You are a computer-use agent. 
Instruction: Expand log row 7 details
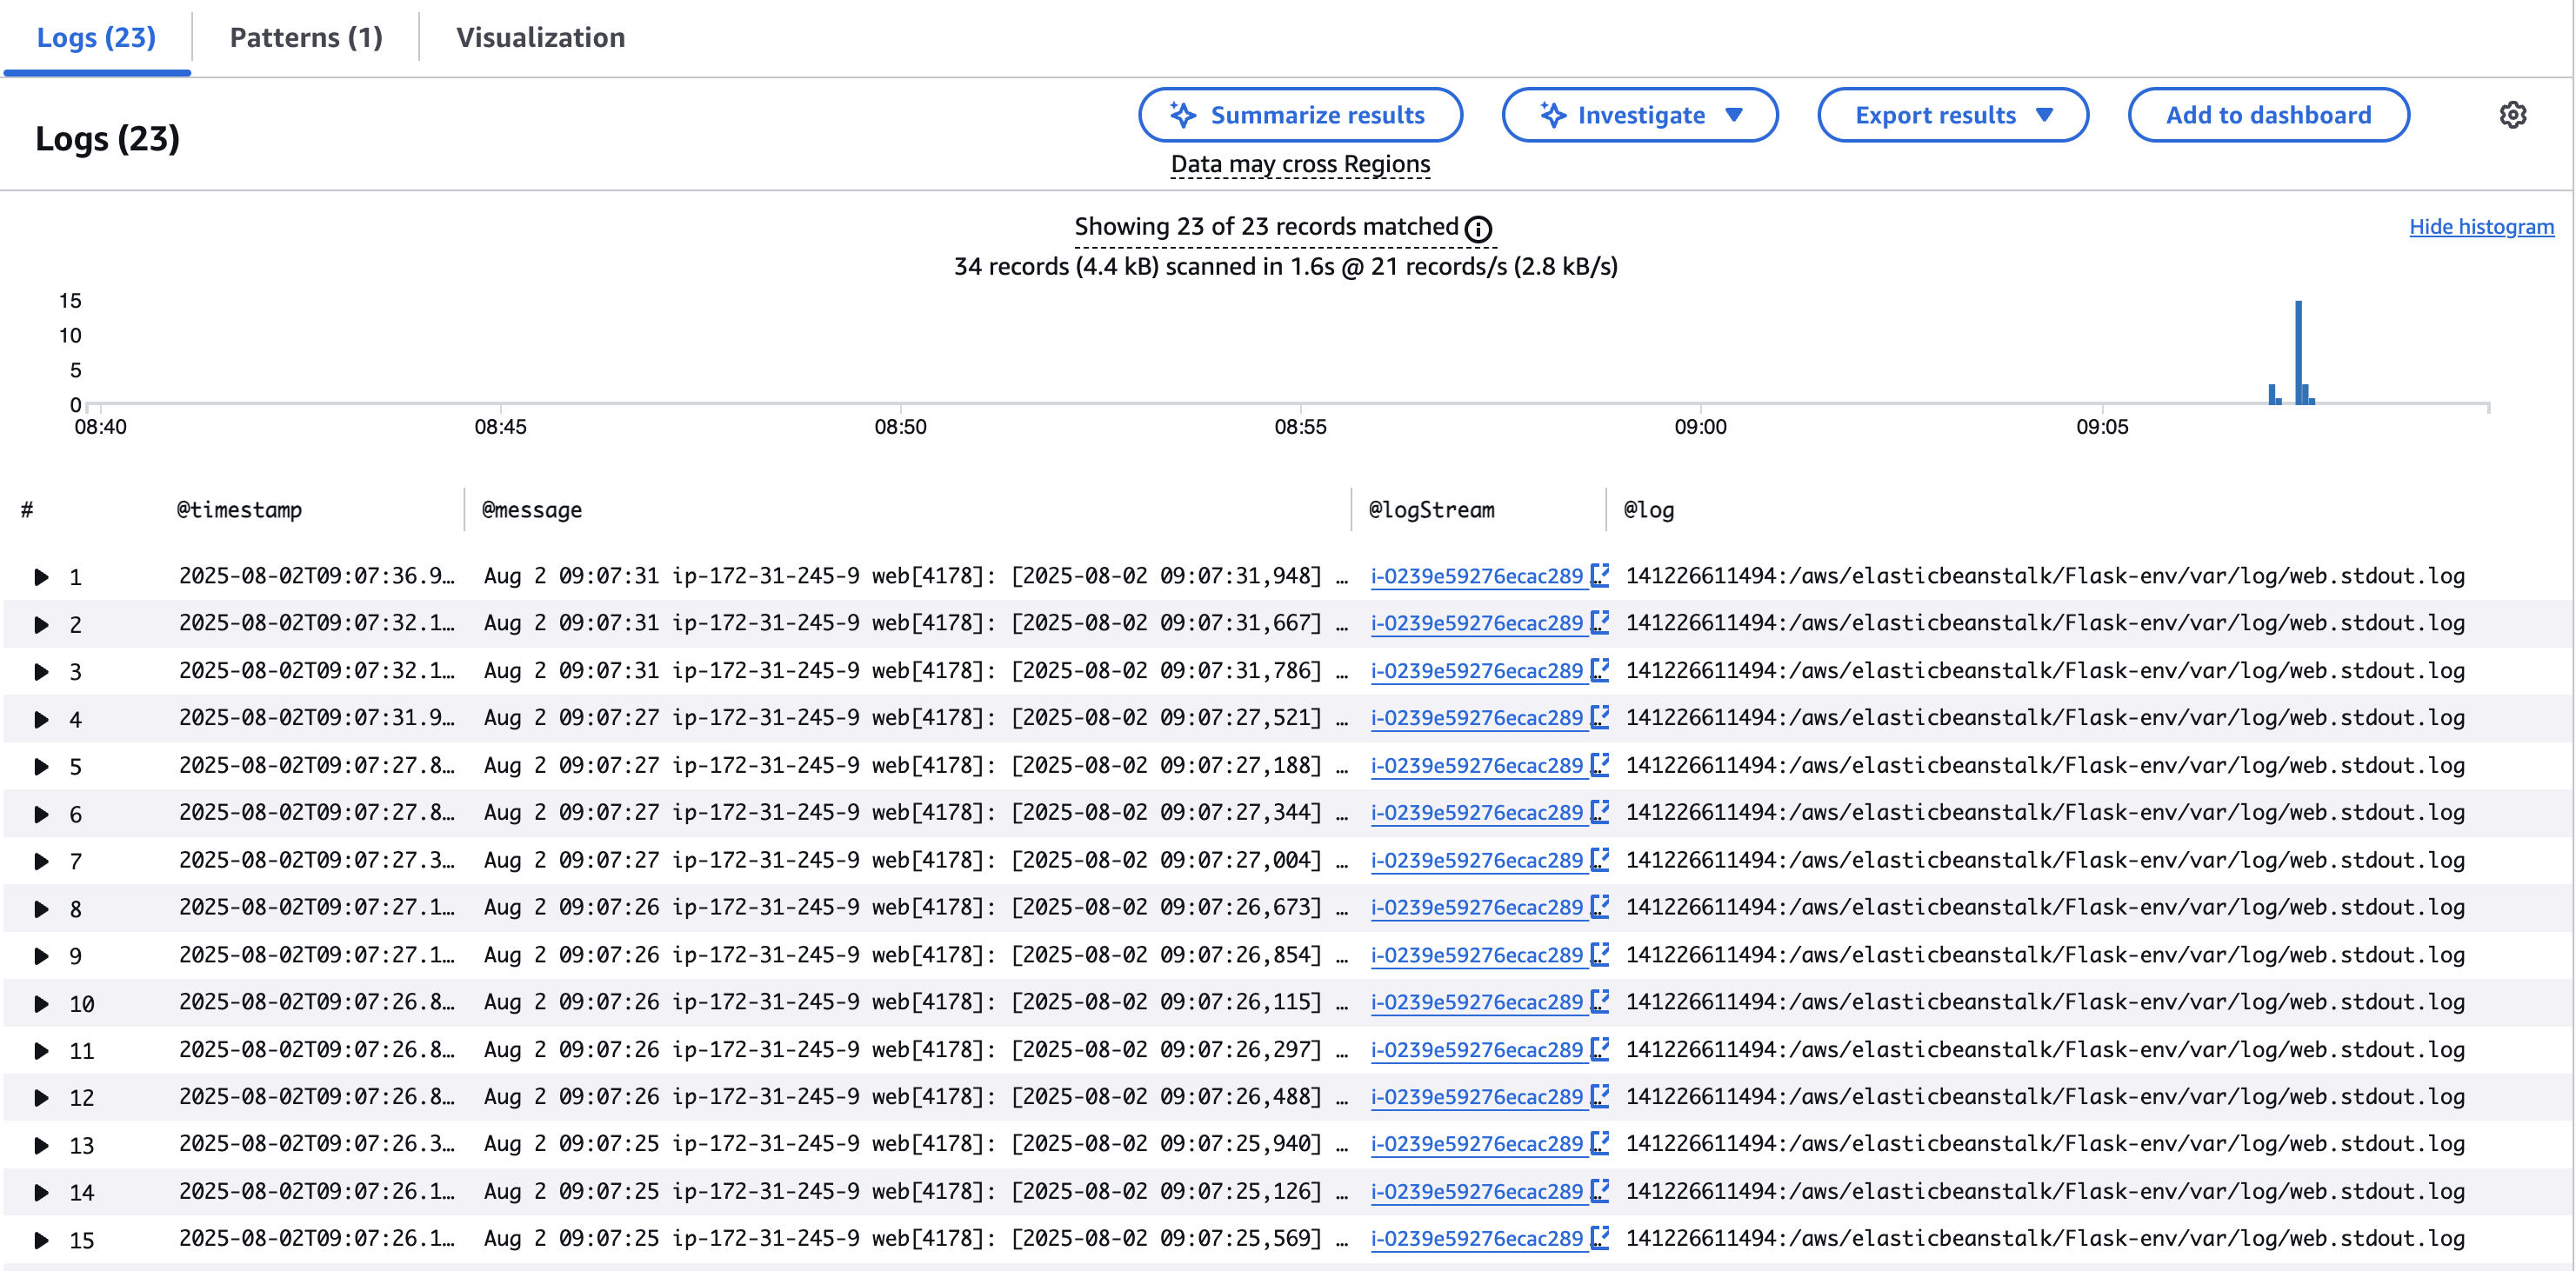point(41,861)
